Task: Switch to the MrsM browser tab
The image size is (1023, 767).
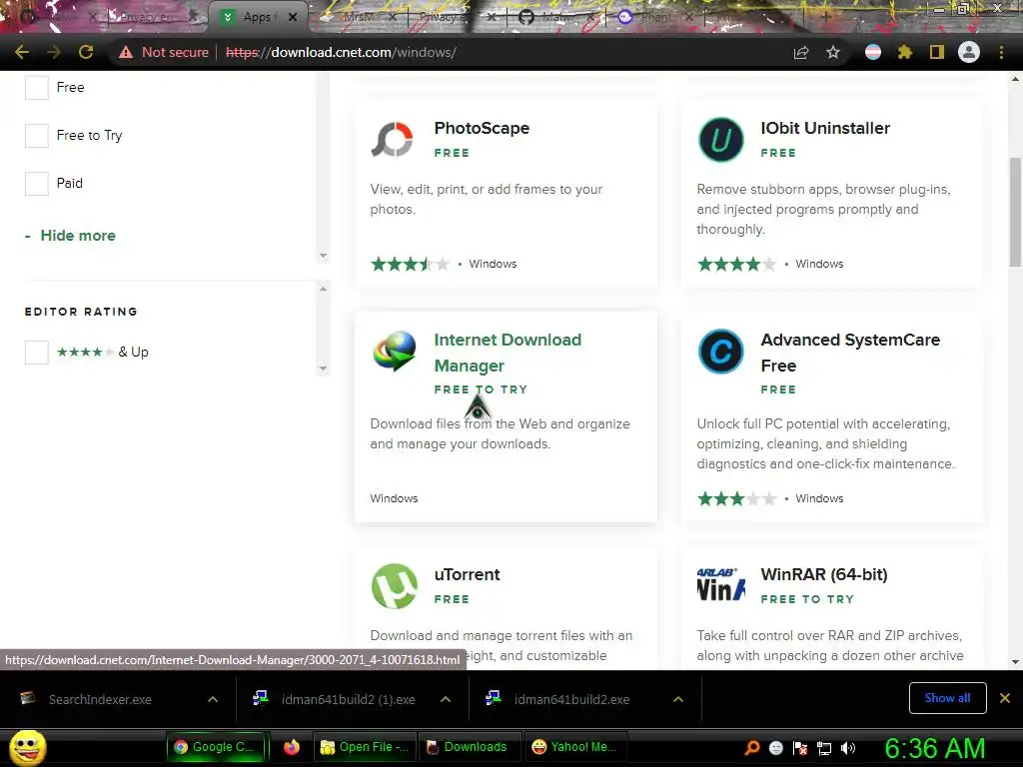Action: [359, 17]
